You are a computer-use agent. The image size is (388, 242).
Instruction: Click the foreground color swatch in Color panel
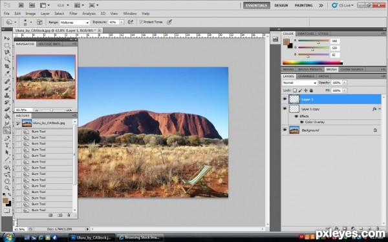pos(286,42)
